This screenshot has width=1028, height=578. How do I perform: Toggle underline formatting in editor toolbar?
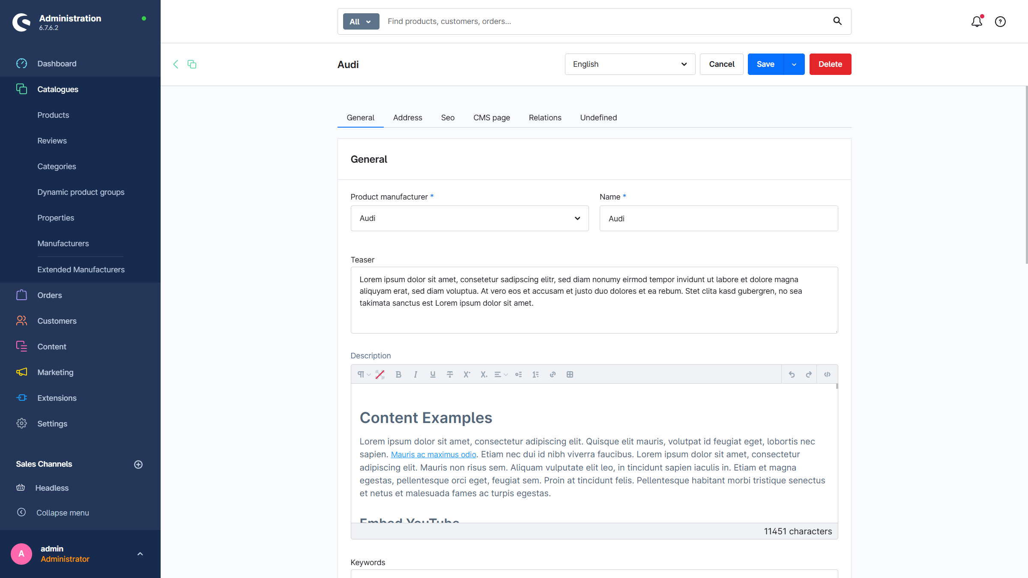tap(433, 375)
